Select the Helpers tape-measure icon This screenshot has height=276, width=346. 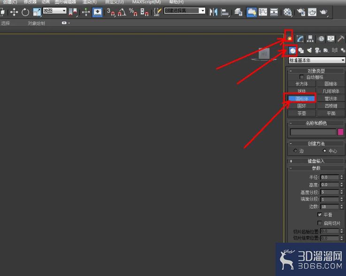point(326,51)
